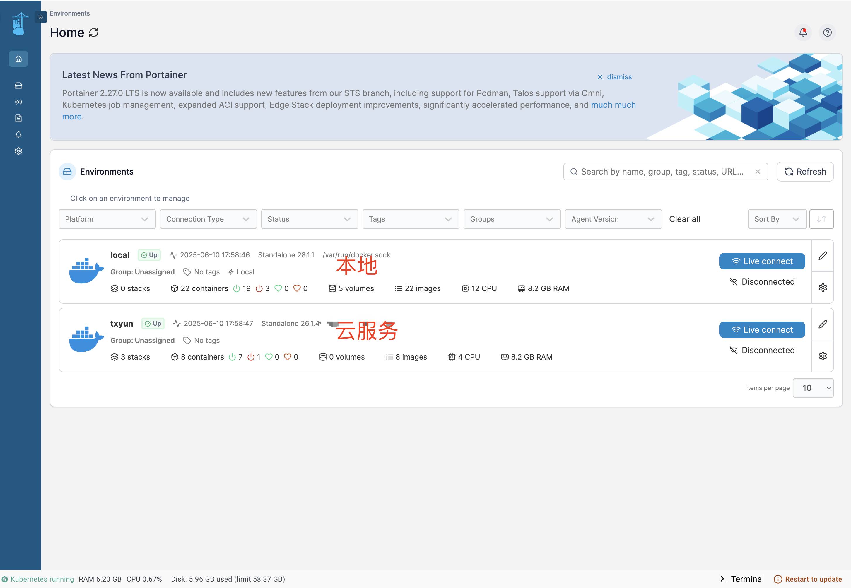This screenshot has height=588, width=851.
Task: Click the Refresh environments button
Action: pos(805,172)
